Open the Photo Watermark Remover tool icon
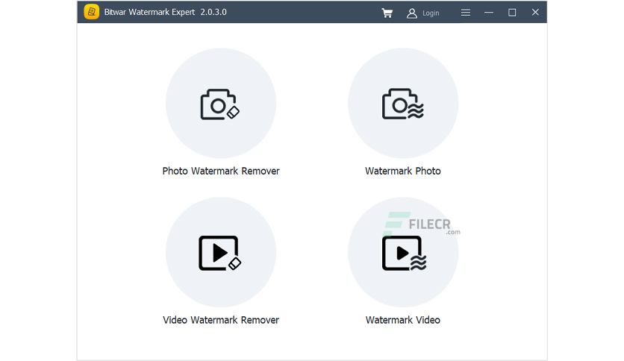Screen dimensions: 624x361 point(221,104)
